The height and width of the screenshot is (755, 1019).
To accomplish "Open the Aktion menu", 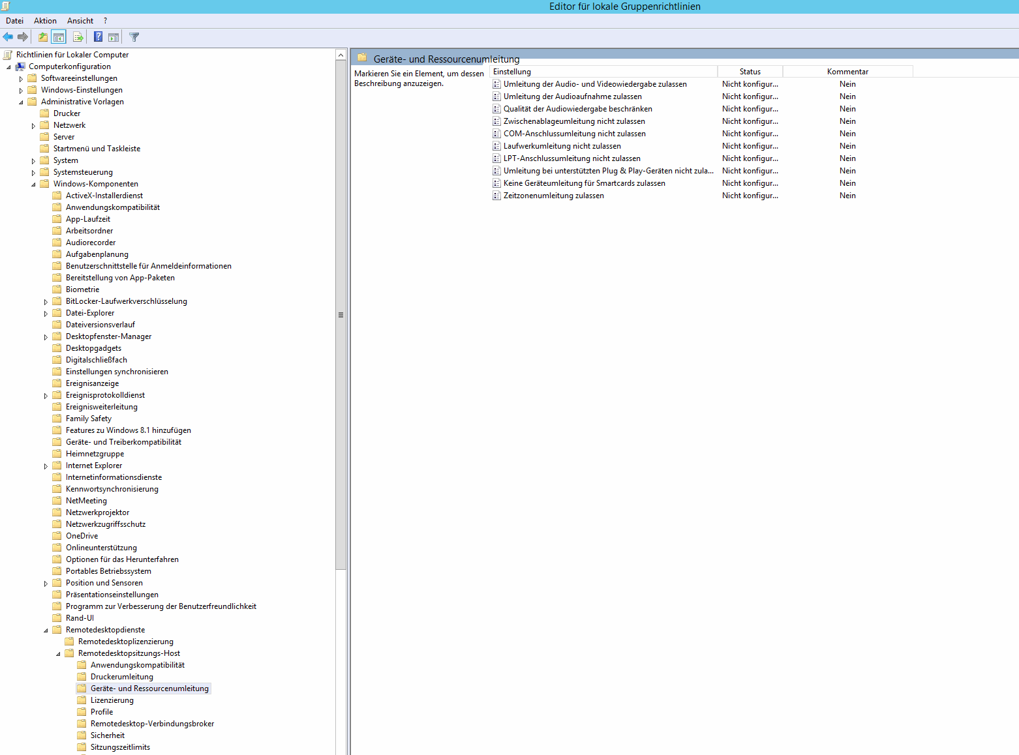I will (x=45, y=21).
